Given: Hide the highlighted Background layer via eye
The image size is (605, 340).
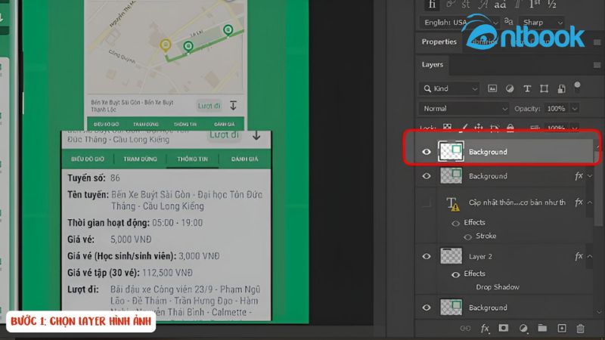Looking at the screenshot, I should point(427,152).
